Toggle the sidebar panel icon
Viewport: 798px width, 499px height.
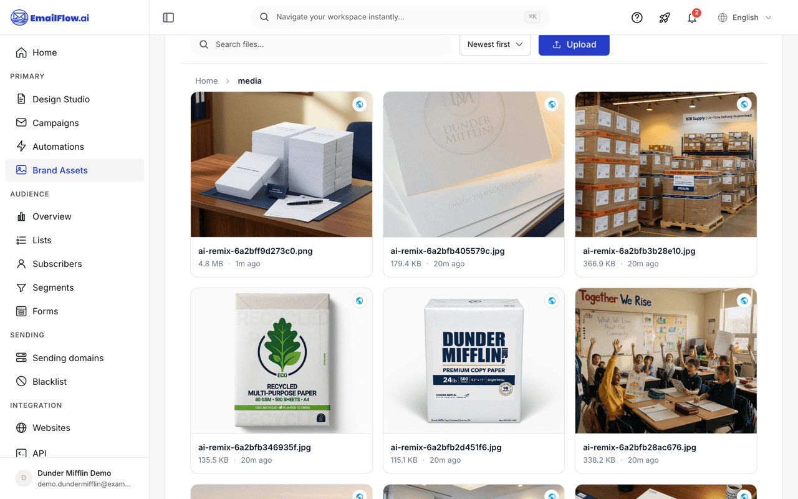pos(168,17)
